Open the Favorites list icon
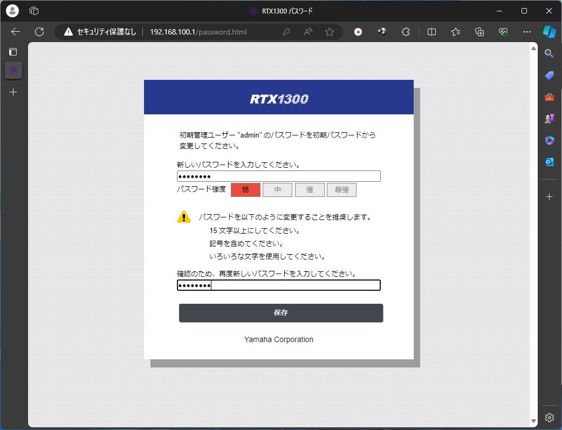 pos(456,32)
